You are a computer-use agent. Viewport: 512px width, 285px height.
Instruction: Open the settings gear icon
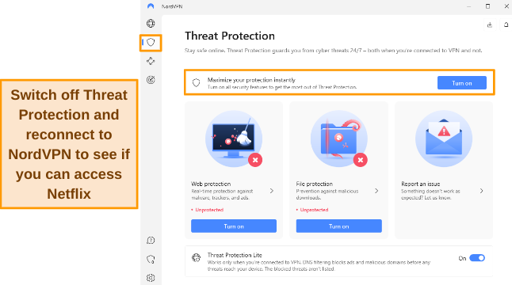[151, 278]
